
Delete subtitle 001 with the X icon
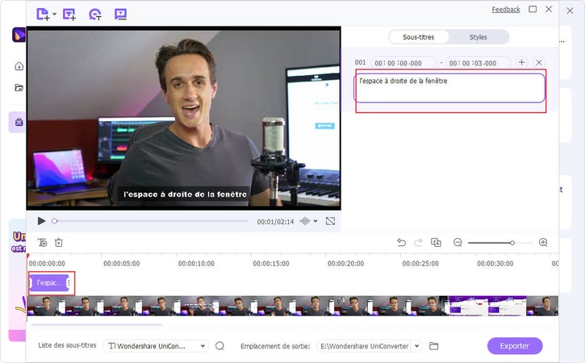539,62
